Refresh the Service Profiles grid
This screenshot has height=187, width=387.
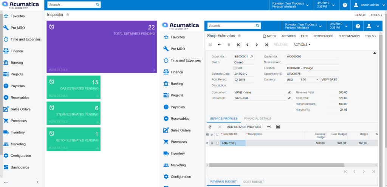pos(210,127)
